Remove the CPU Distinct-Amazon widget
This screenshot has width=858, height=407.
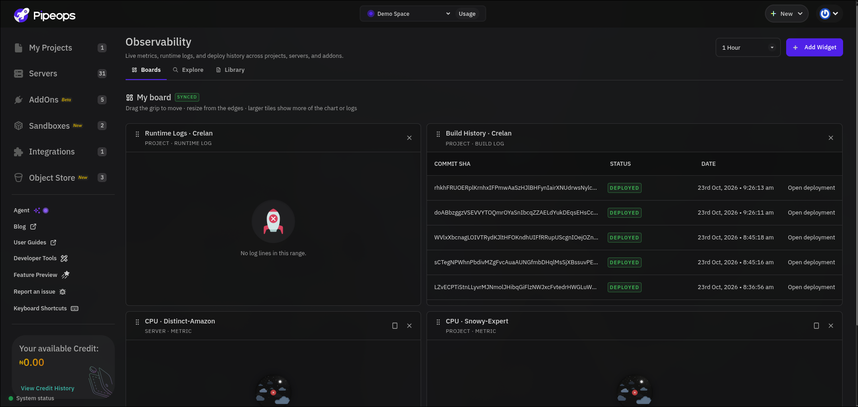click(x=409, y=326)
